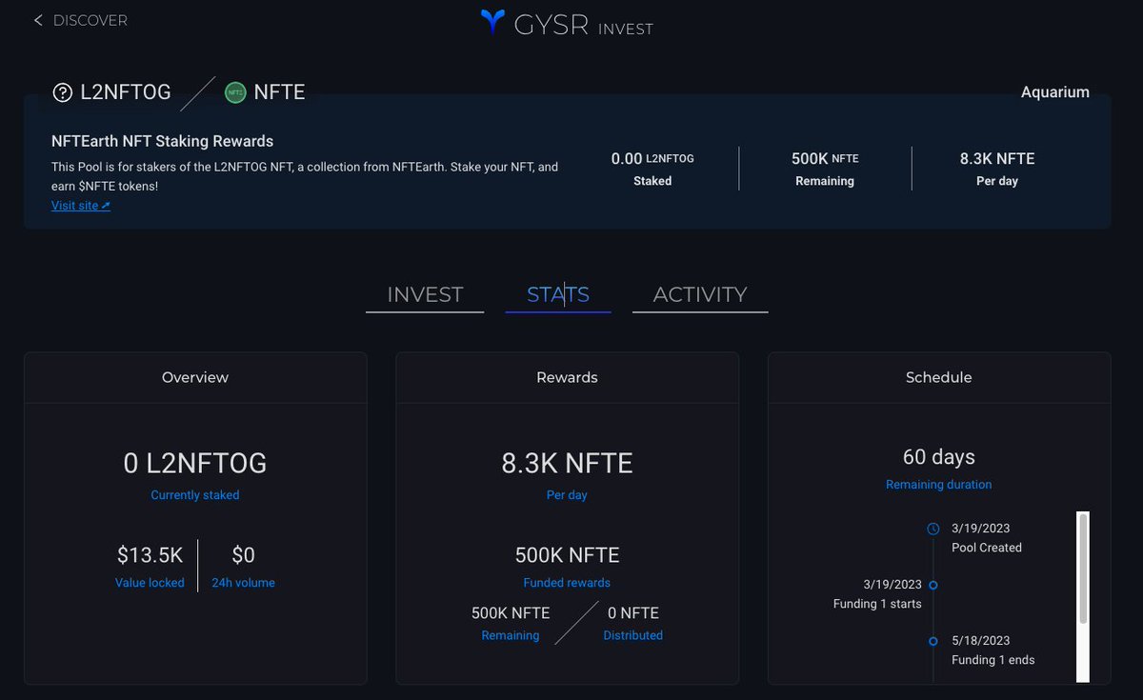1143x700 pixels.
Task: Click the 5/18/2023 date
Action: 981,641
